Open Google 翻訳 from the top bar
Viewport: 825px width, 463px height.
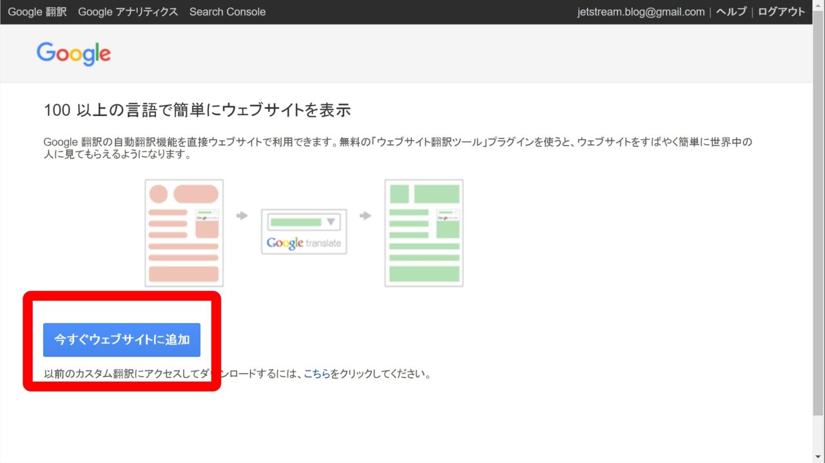37,12
